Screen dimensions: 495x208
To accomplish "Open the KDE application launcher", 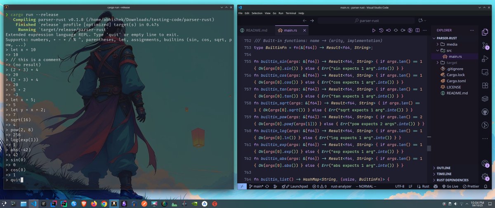I will [x=4, y=203].
